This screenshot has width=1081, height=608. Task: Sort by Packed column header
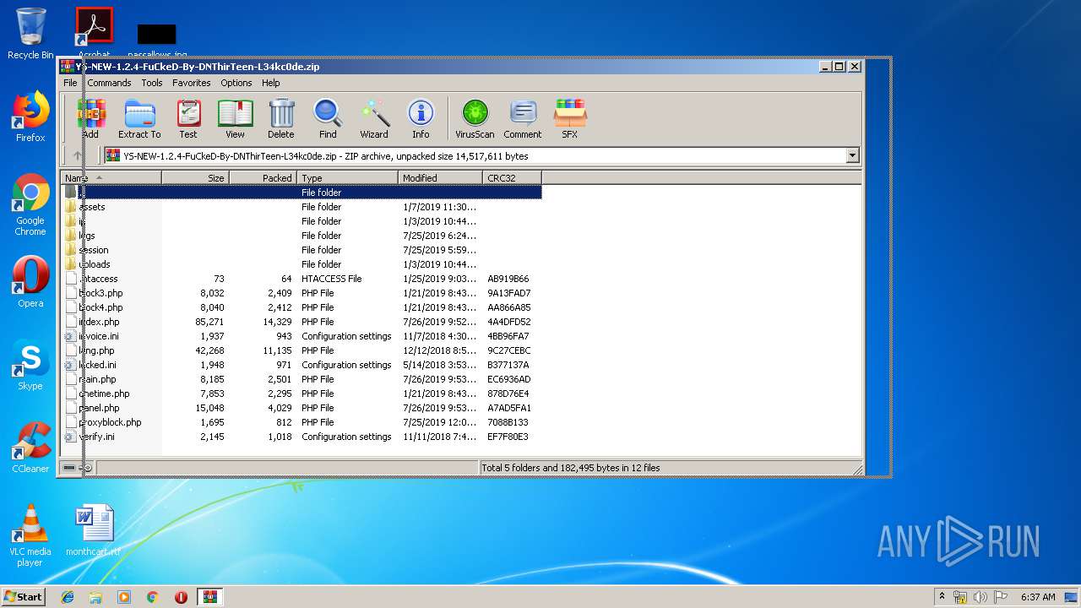[x=263, y=178]
